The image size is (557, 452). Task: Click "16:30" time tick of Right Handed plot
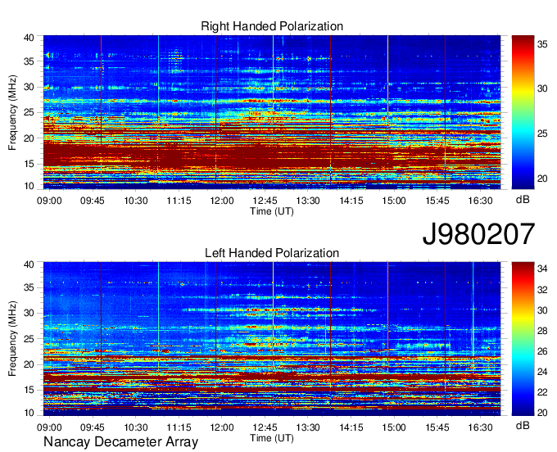pyautogui.click(x=480, y=201)
